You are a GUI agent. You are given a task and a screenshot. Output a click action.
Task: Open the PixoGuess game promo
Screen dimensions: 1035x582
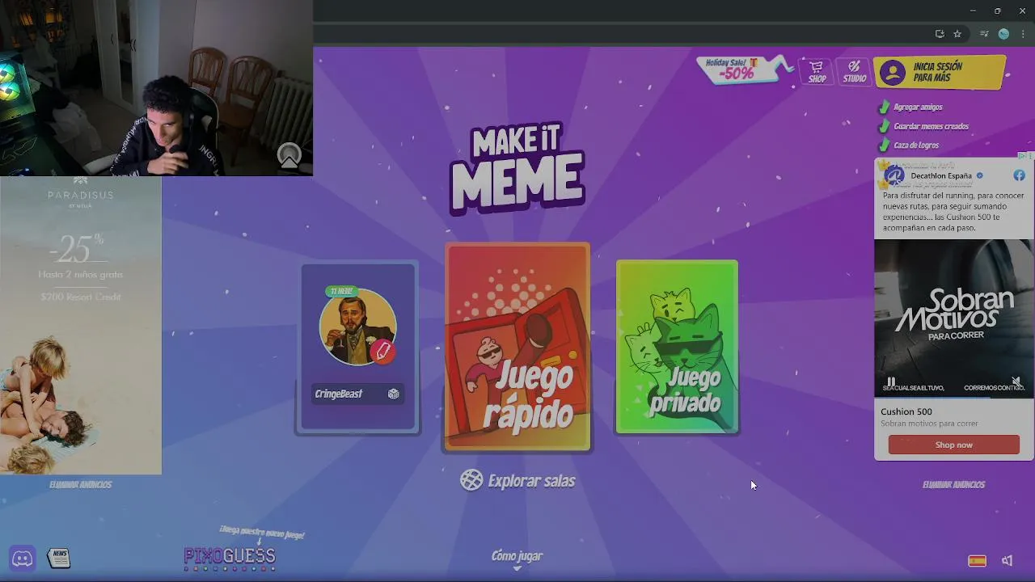230,558
